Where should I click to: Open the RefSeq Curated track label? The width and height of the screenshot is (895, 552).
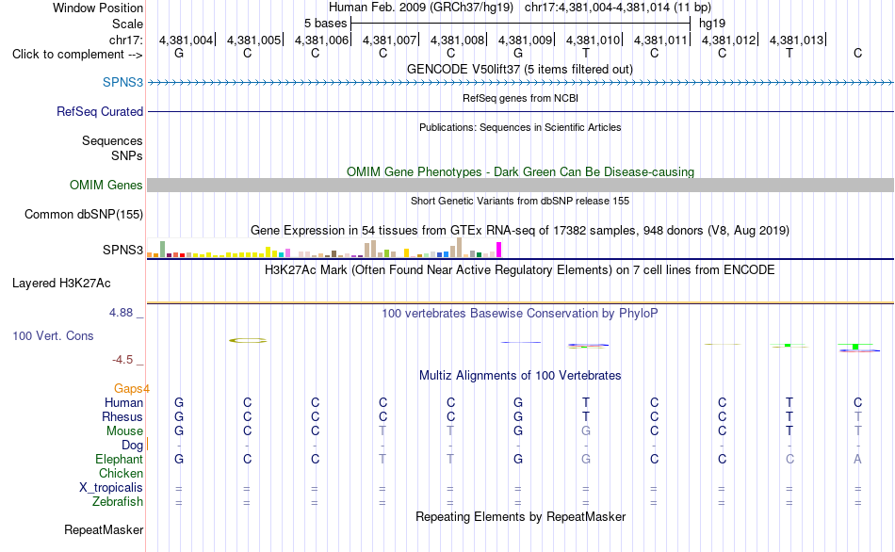pyautogui.click(x=100, y=111)
